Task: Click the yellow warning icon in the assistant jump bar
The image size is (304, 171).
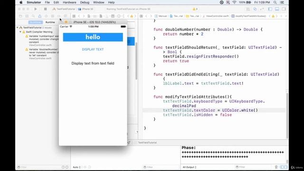Action: (273, 16)
